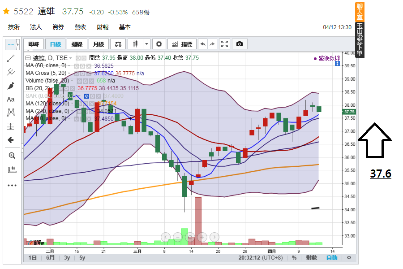The width and height of the screenshot is (403, 269).
Task: Select the Aa text annotation tool
Action: pos(11,100)
